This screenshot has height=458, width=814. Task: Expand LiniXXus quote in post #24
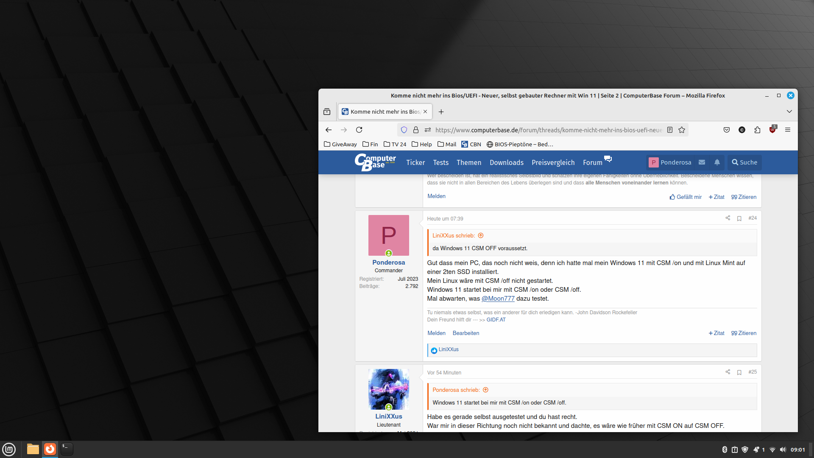click(481, 236)
